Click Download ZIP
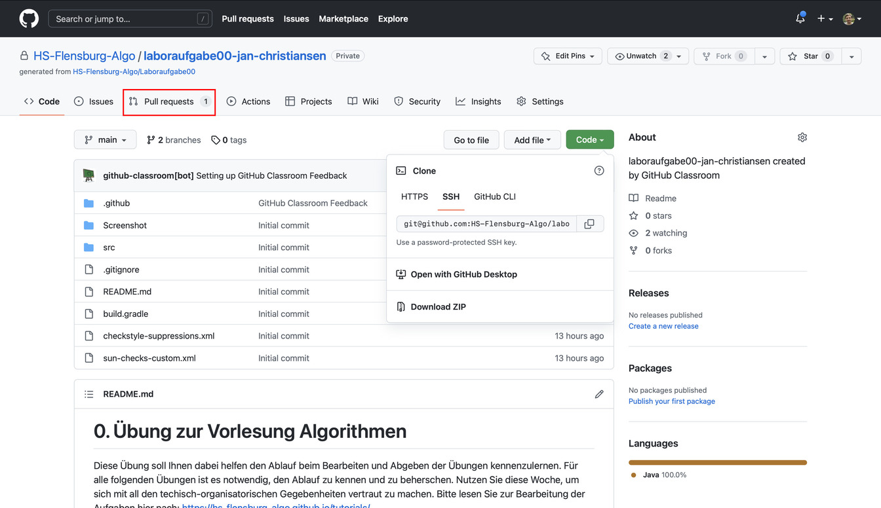The width and height of the screenshot is (881, 508). coord(438,306)
